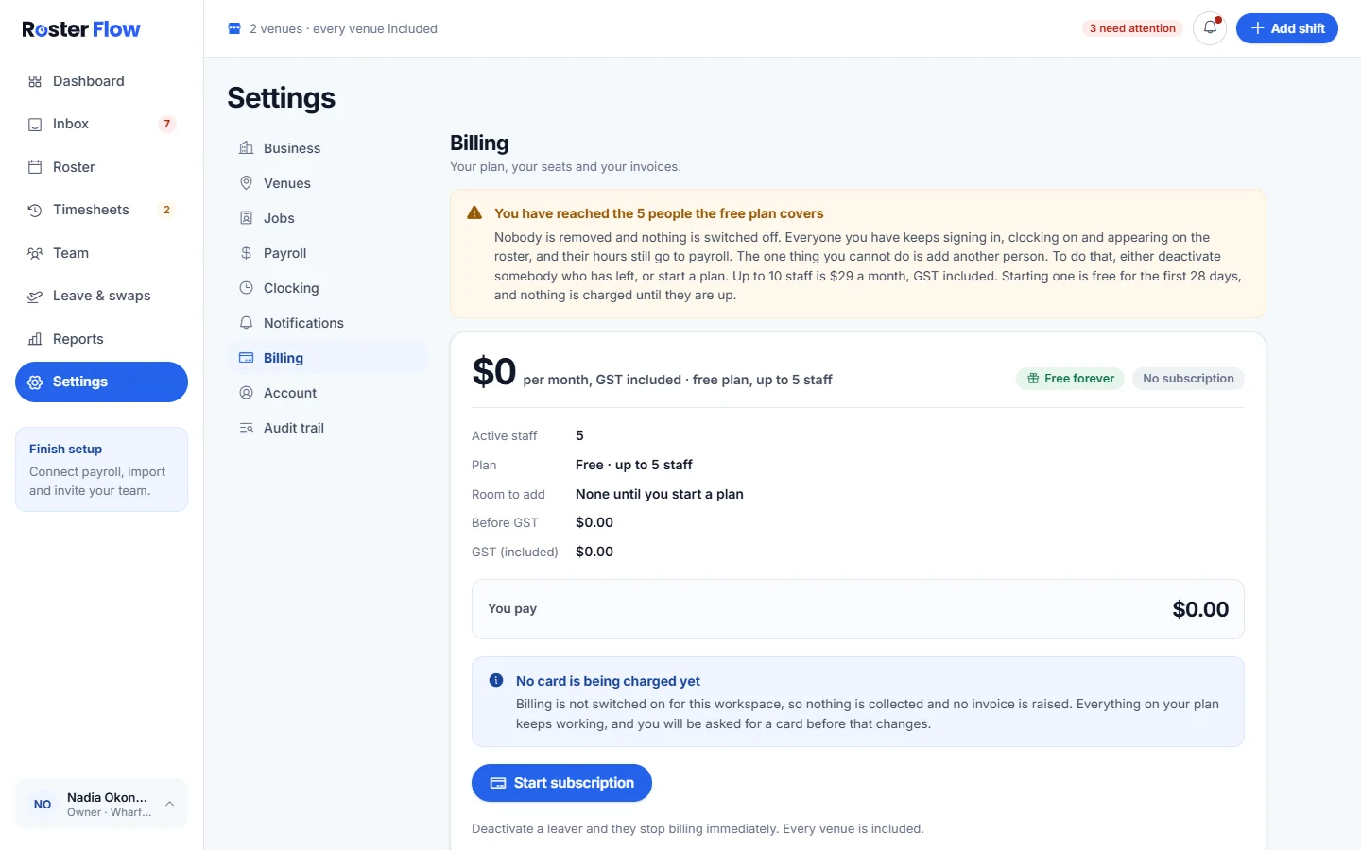Click the Roster Flow logo
This screenshot has width=1361, height=850.
coord(81,29)
